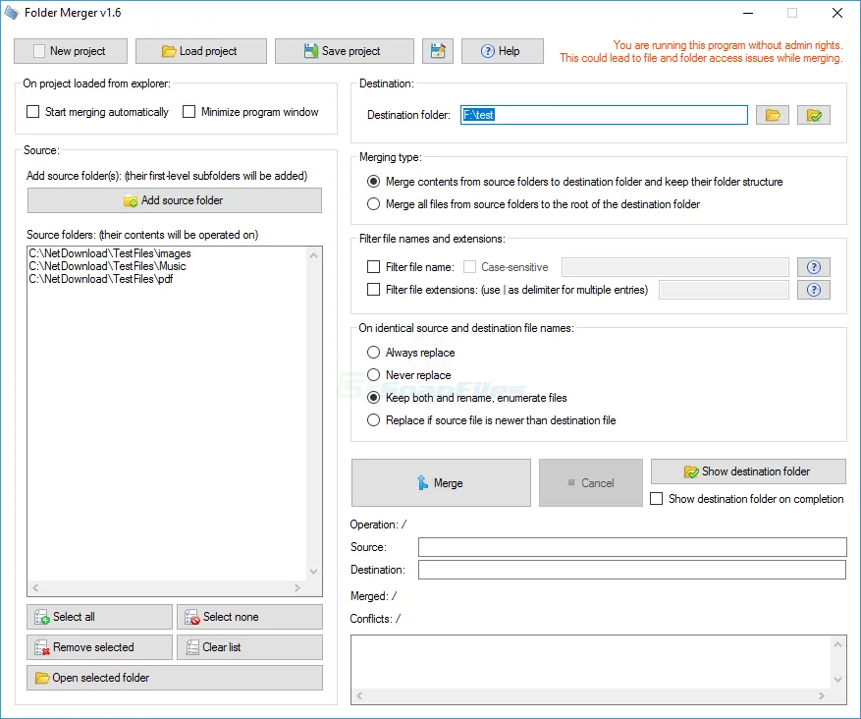Click the Folder Merger app icon in title bar
This screenshot has height=719, width=861.
[12, 12]
